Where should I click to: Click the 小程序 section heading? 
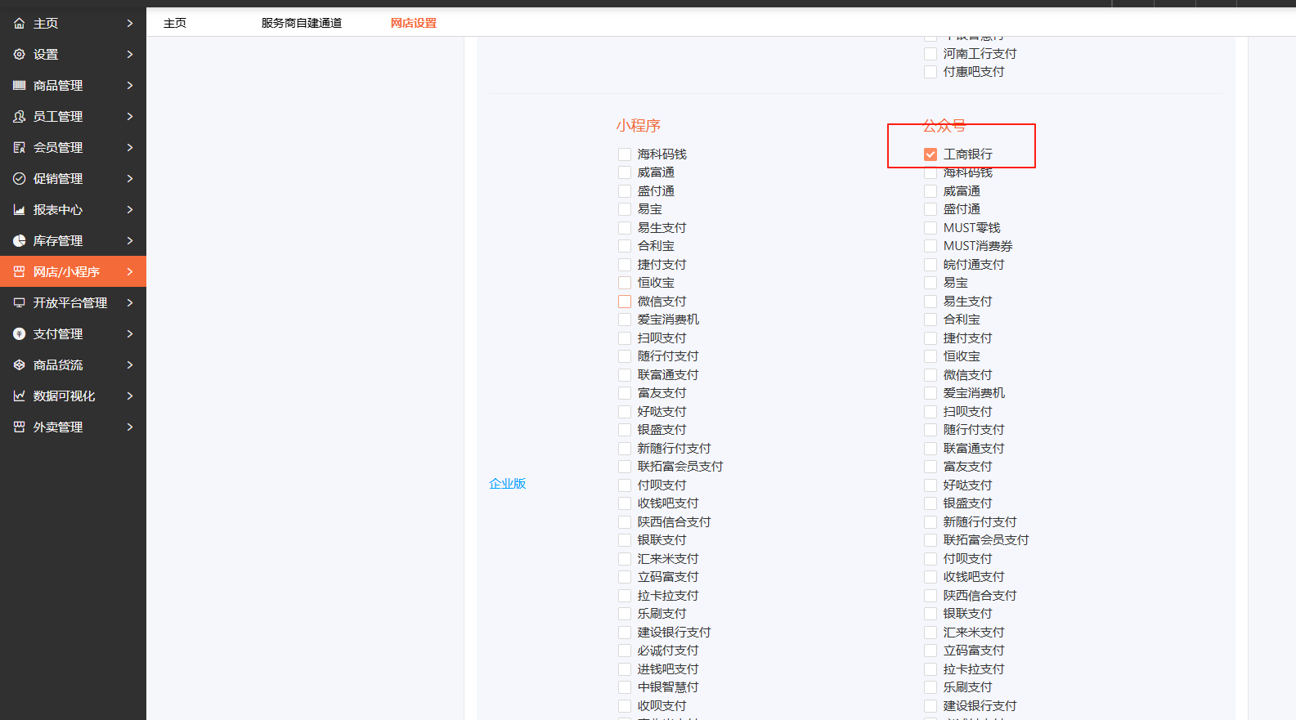point(639,126)
